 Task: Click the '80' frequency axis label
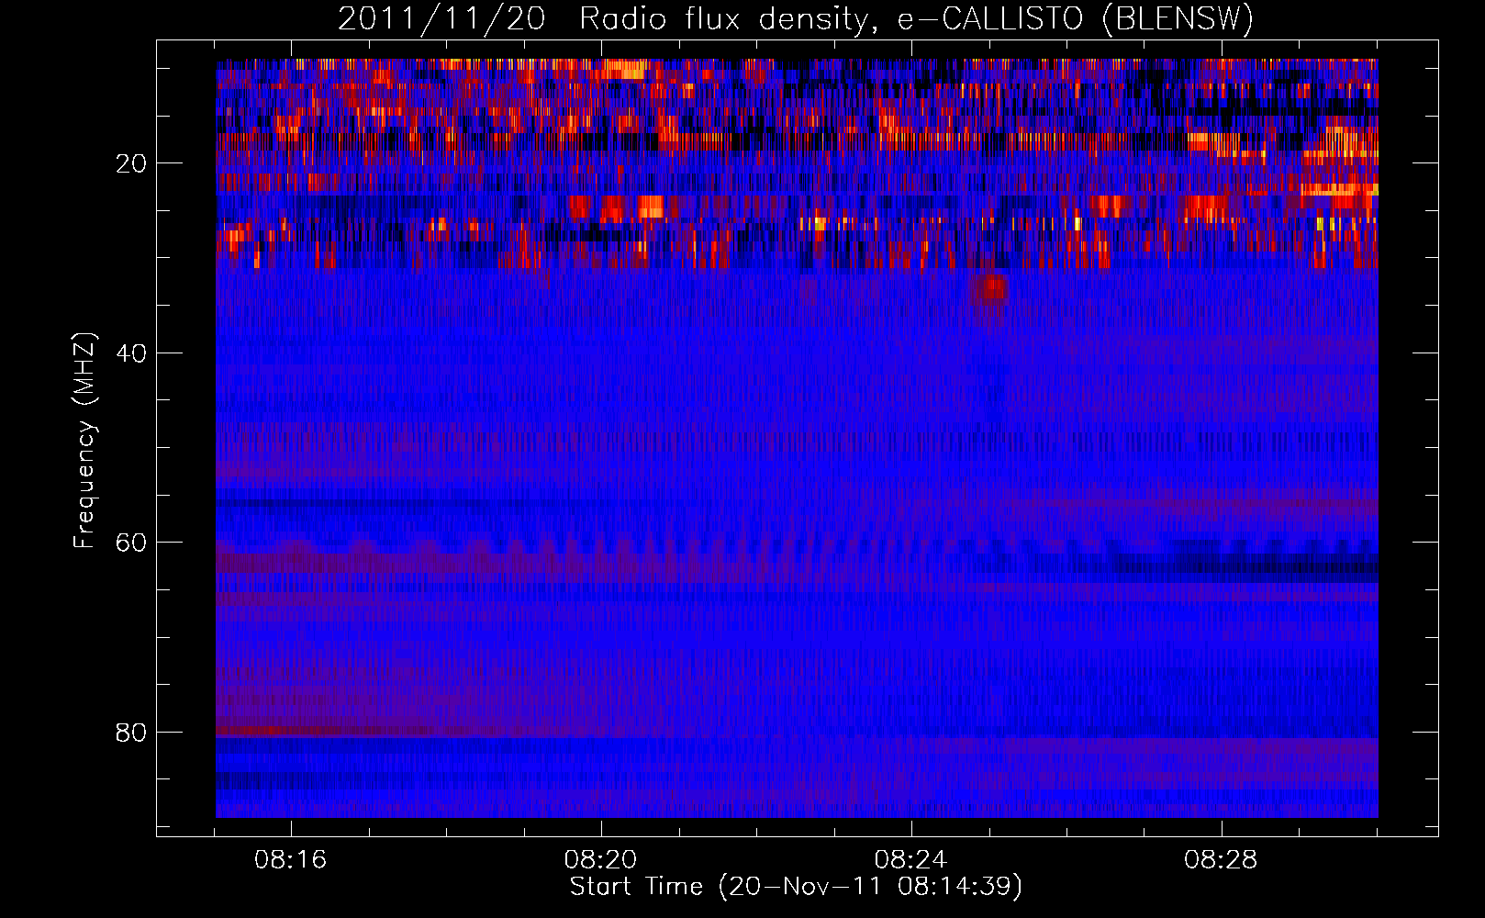(132, 733)
